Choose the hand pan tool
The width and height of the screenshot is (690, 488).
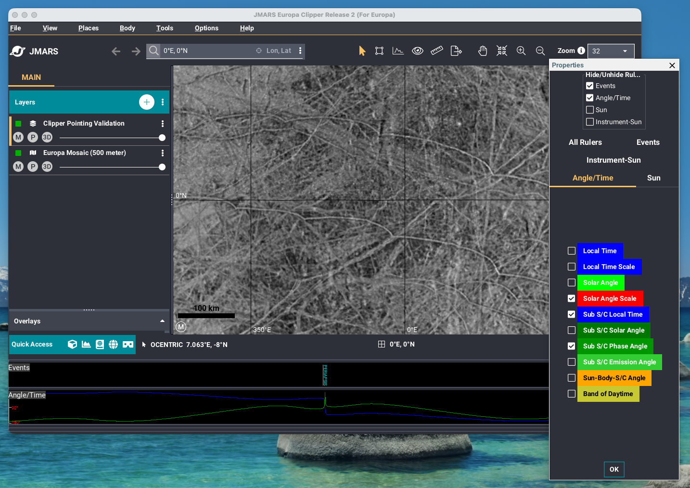(483, 51)
